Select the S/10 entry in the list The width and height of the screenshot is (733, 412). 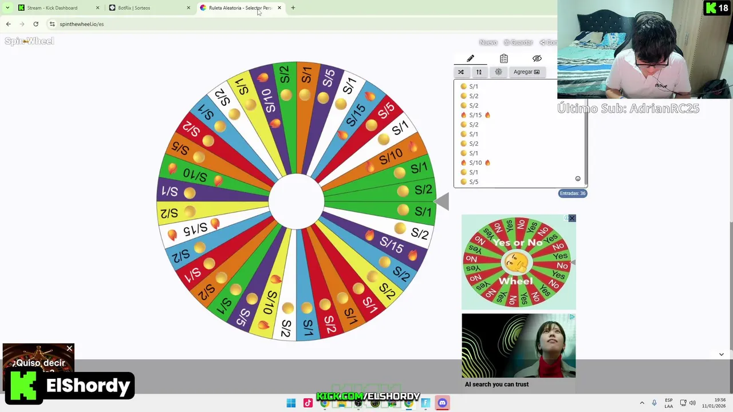tap(475, 163)
